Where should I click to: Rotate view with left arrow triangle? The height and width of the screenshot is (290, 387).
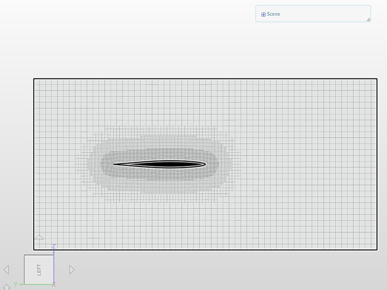pyautogui.click(x=6, y=270)
